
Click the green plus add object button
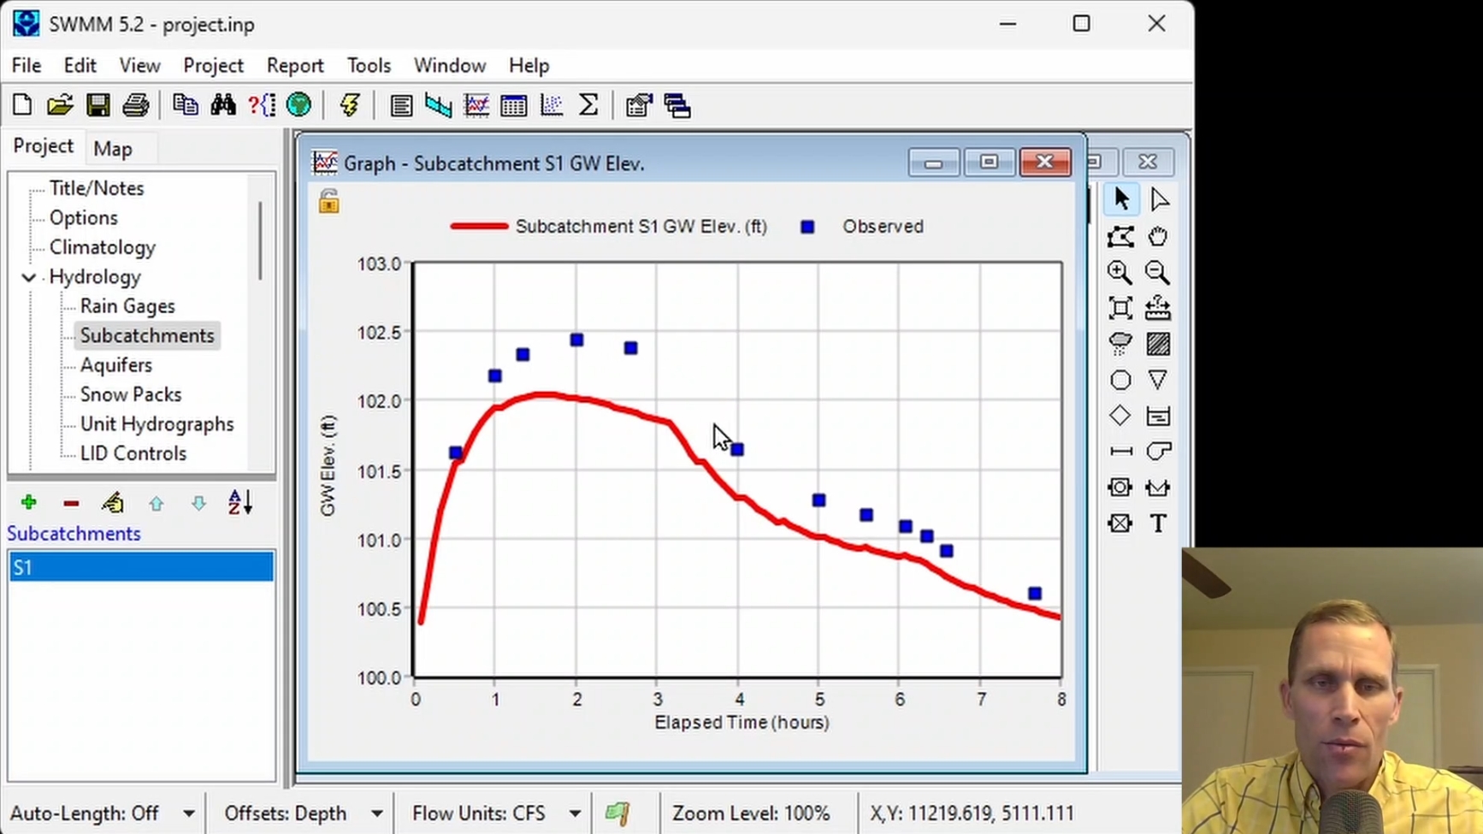pos(29,503)
